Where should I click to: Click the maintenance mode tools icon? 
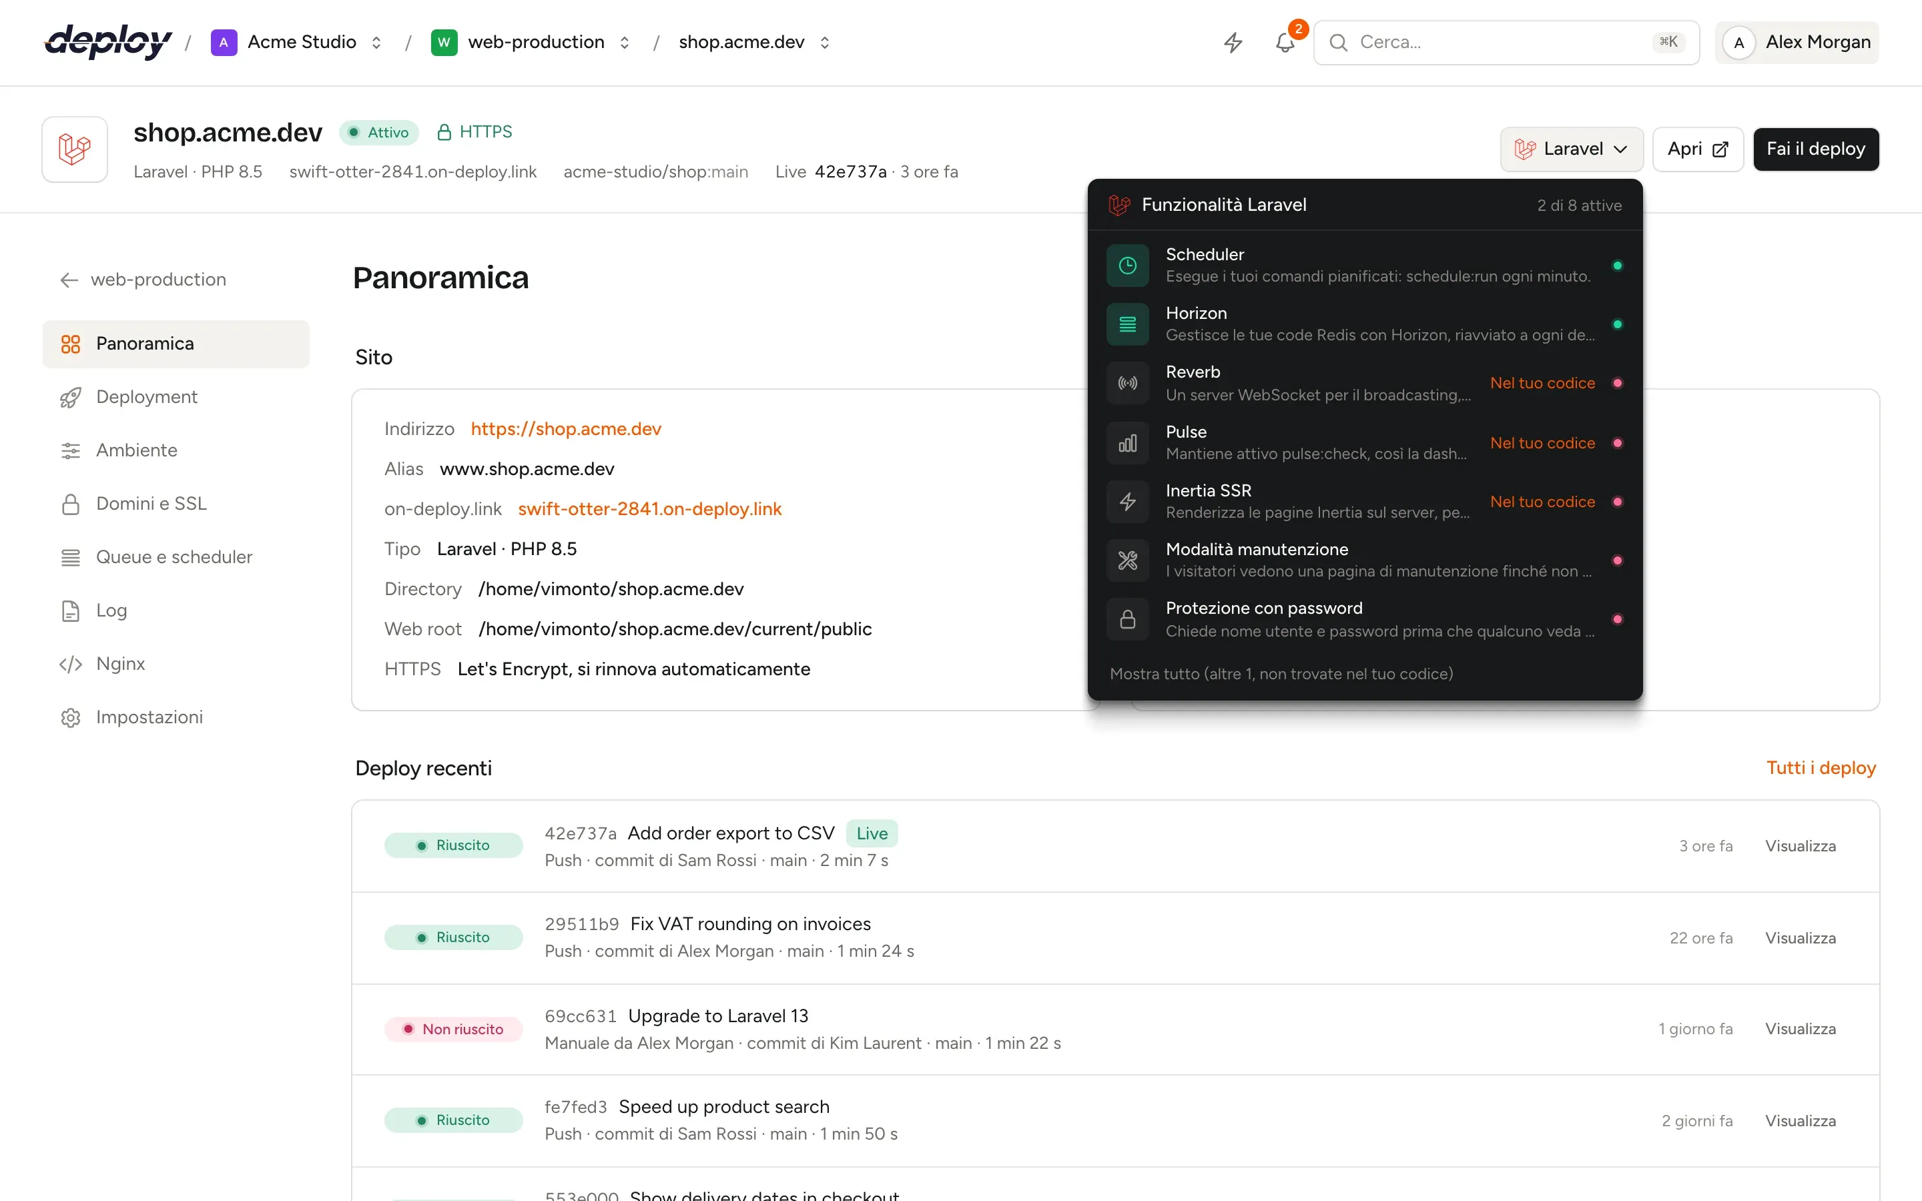pos(1128,560)
